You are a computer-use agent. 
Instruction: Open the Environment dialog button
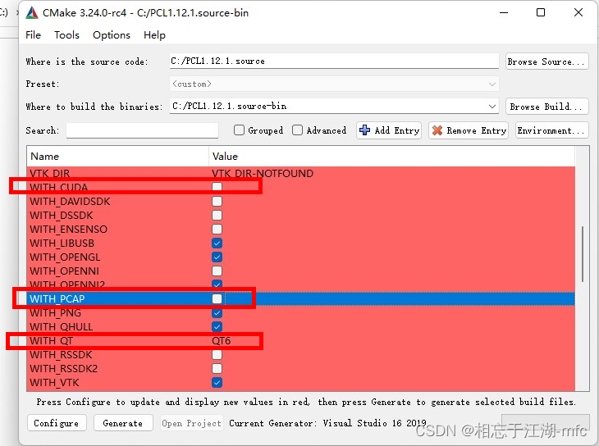pos(551,130)
